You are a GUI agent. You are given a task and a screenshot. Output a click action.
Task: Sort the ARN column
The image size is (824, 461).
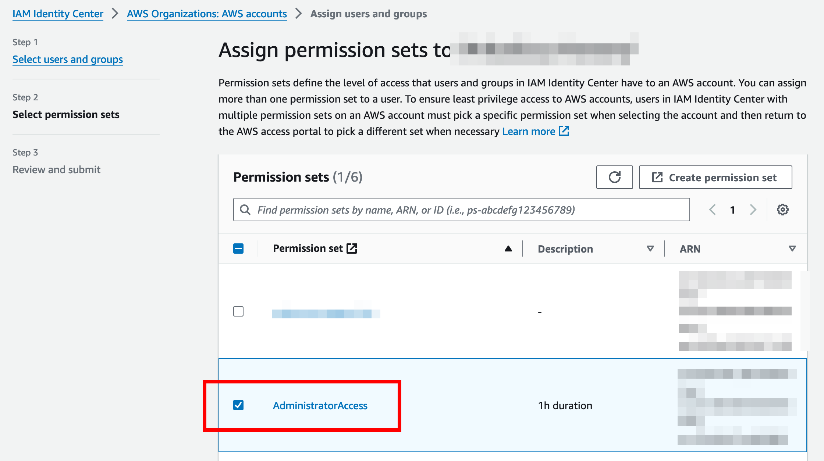tap(792, 249)
